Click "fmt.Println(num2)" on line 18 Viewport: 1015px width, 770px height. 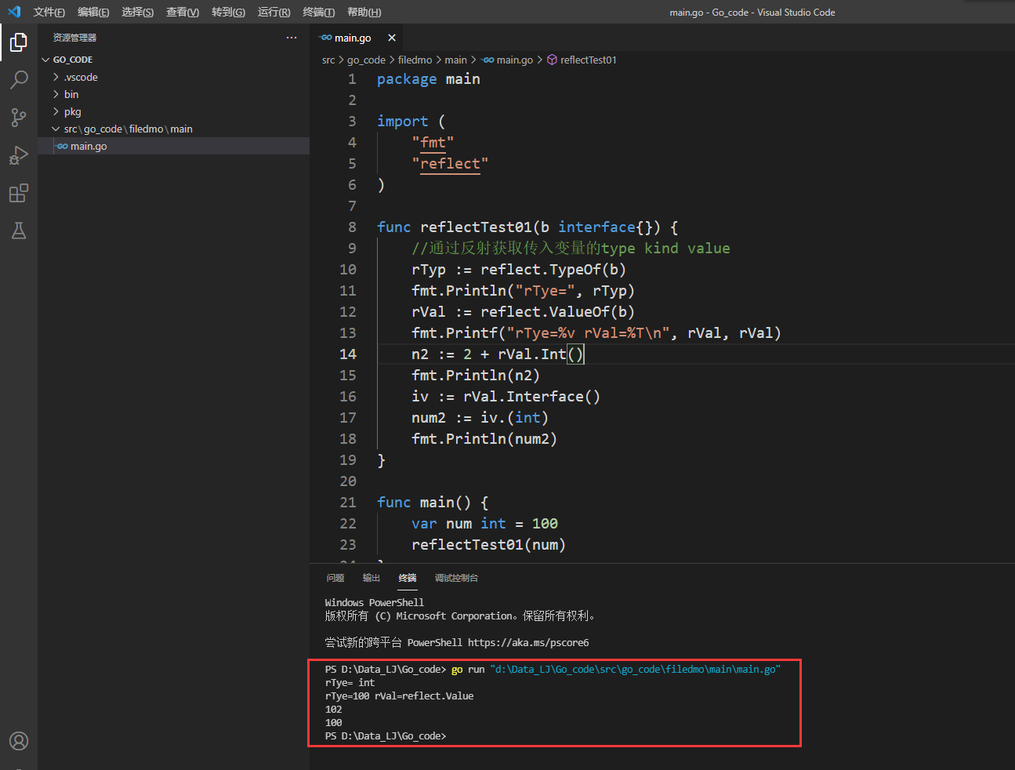click(x=484, y=439)
